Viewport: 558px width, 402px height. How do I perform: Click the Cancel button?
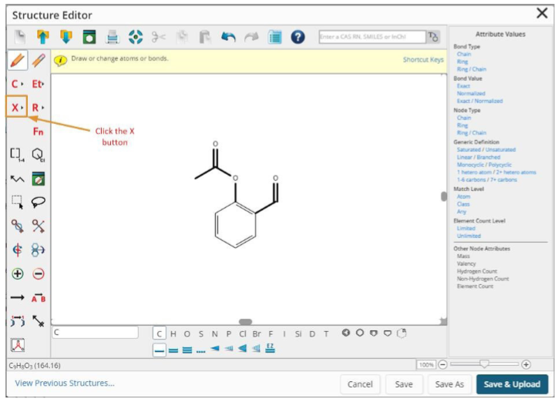point(360,384)
